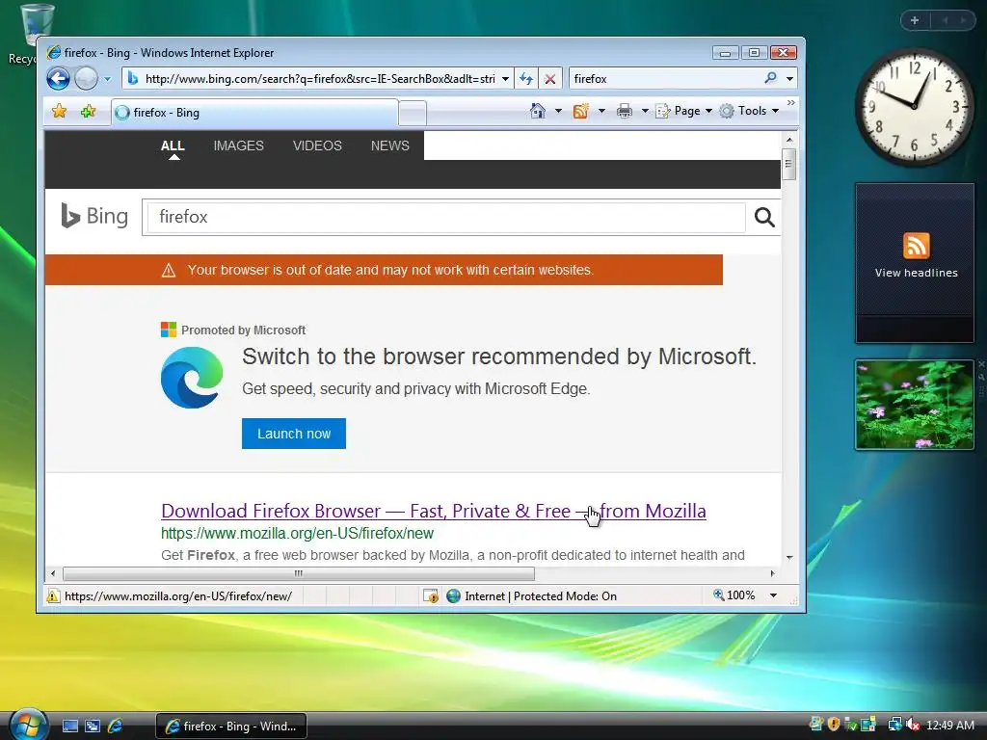Refresh the page with the Refresh icon

click(526, 79)
